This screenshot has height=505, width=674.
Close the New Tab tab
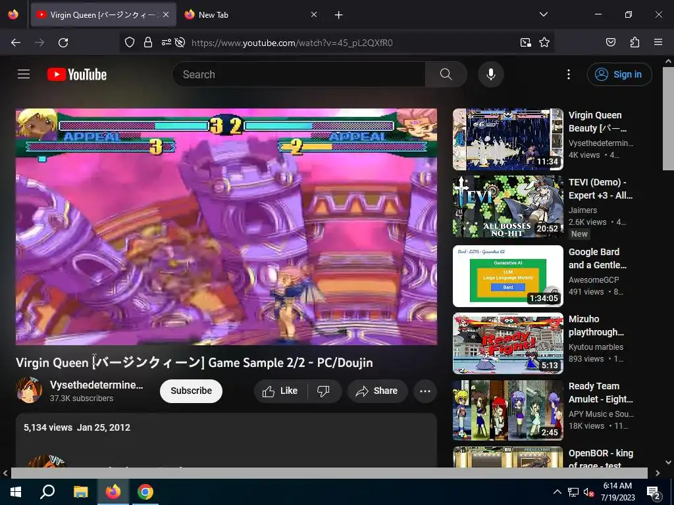pos(314,15)
